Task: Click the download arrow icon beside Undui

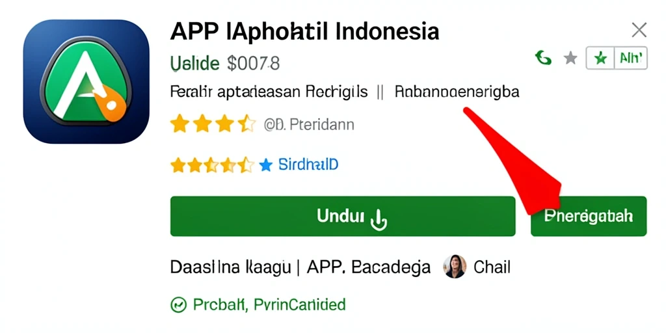Action: 379,220
